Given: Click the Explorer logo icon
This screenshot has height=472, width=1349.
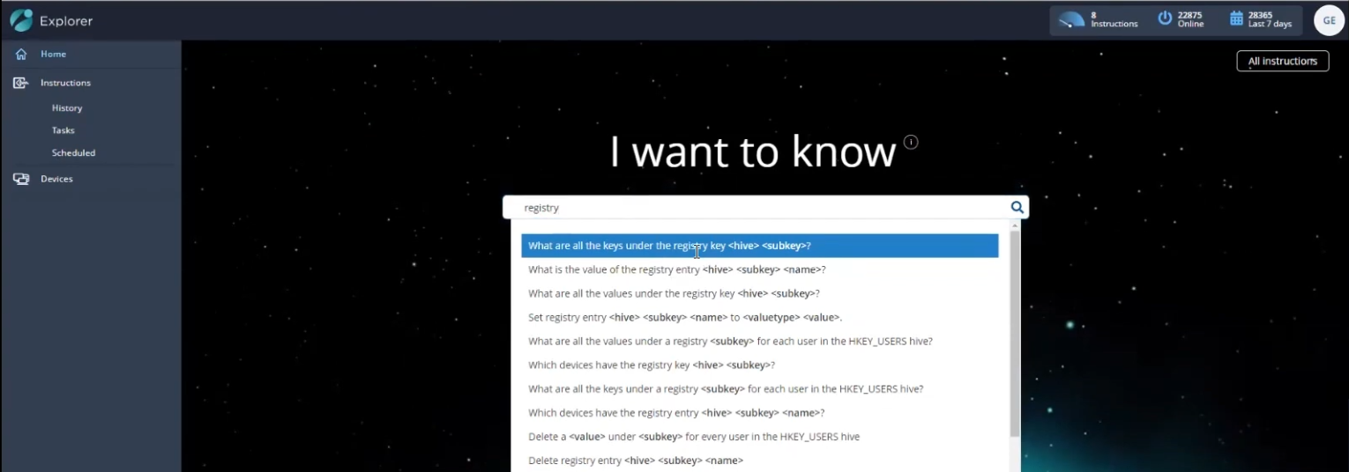Looking at the screenshot, I should 21,19.
